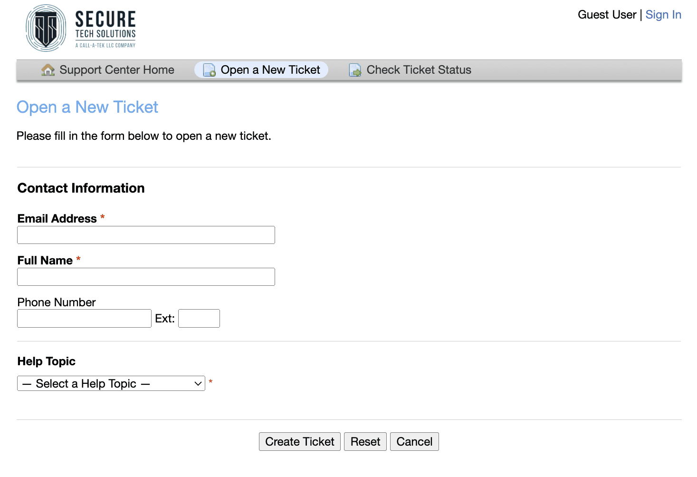The width and height of the screenshot is (697, 477).
Task: Click the Email Address label
Action: coord(57,219)
